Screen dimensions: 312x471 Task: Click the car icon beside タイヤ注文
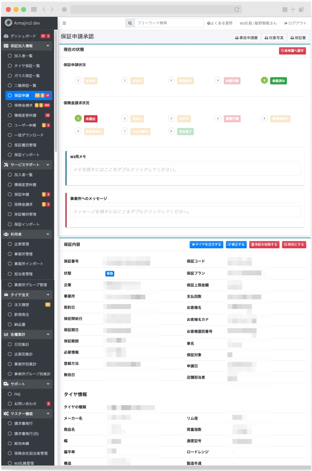point(6,294)
